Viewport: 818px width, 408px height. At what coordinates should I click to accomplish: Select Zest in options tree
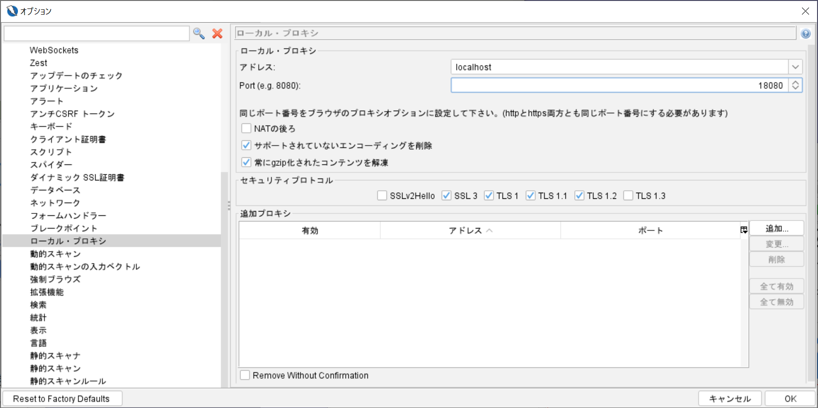tap(38, 63)
